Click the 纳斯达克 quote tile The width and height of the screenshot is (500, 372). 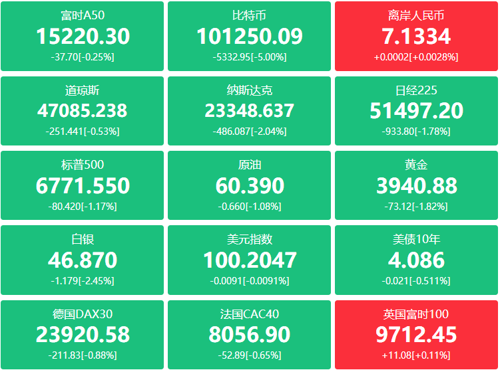pyautogui.click(x=249, y=110)
